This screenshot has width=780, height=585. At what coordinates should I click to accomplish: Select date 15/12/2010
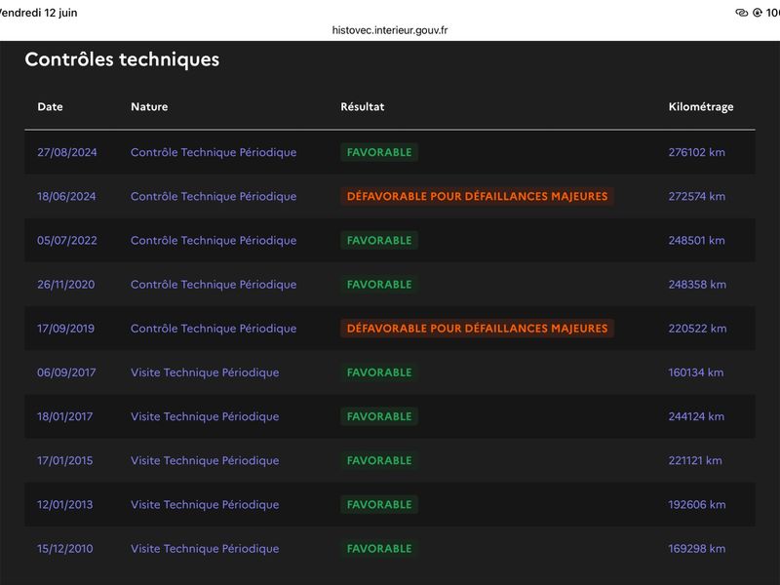click(x=64, y=548)
